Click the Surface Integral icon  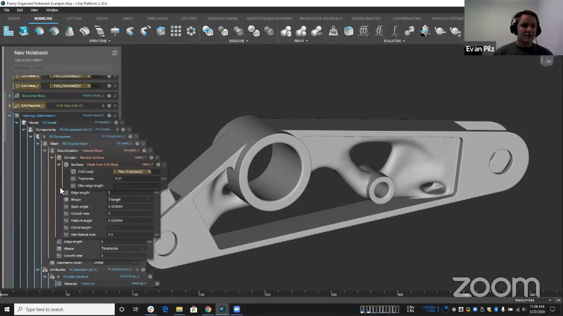(x=379, y=31)
